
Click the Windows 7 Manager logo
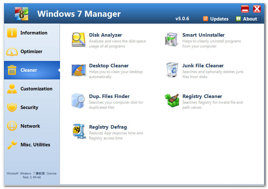tap(21, 14)
